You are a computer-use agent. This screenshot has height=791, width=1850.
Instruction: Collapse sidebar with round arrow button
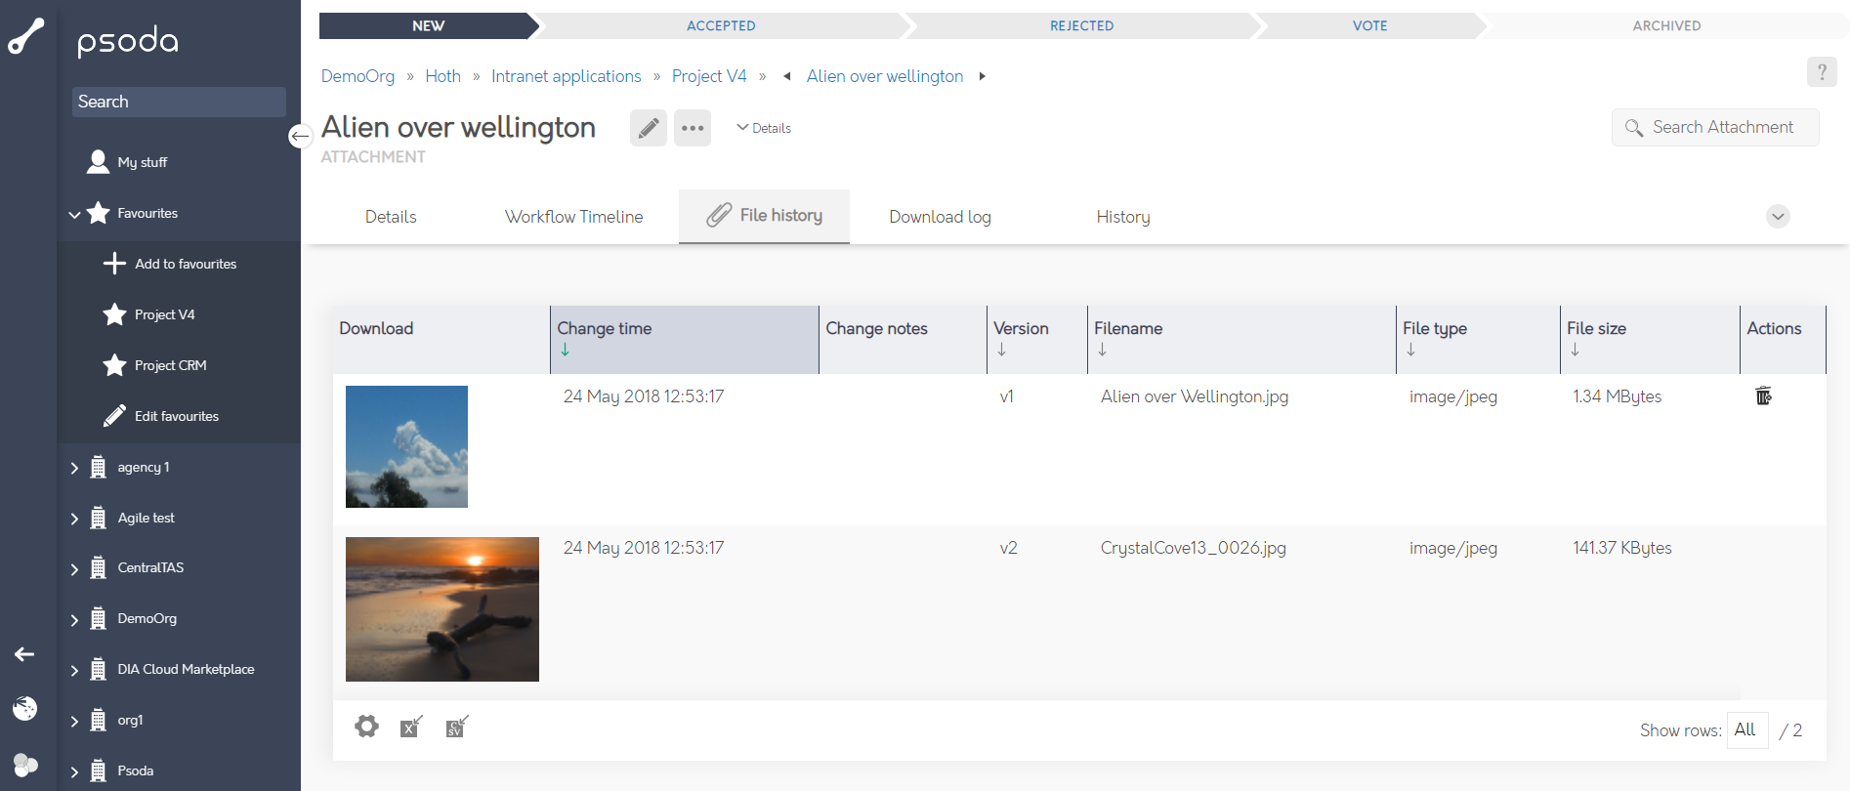300,136
